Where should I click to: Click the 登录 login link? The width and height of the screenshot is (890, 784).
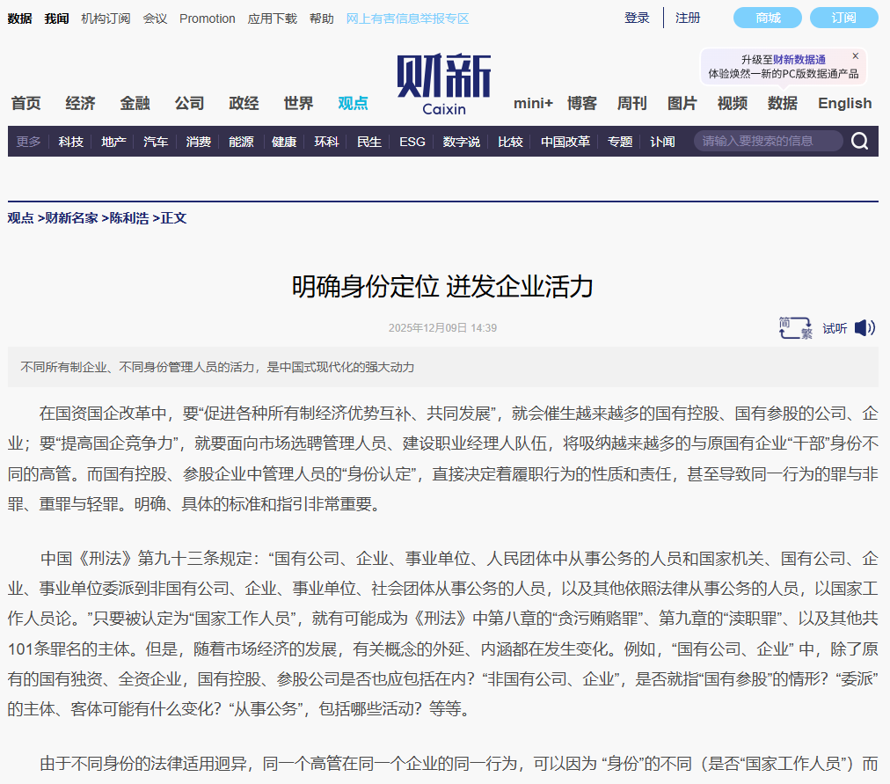tap(636, 18)
